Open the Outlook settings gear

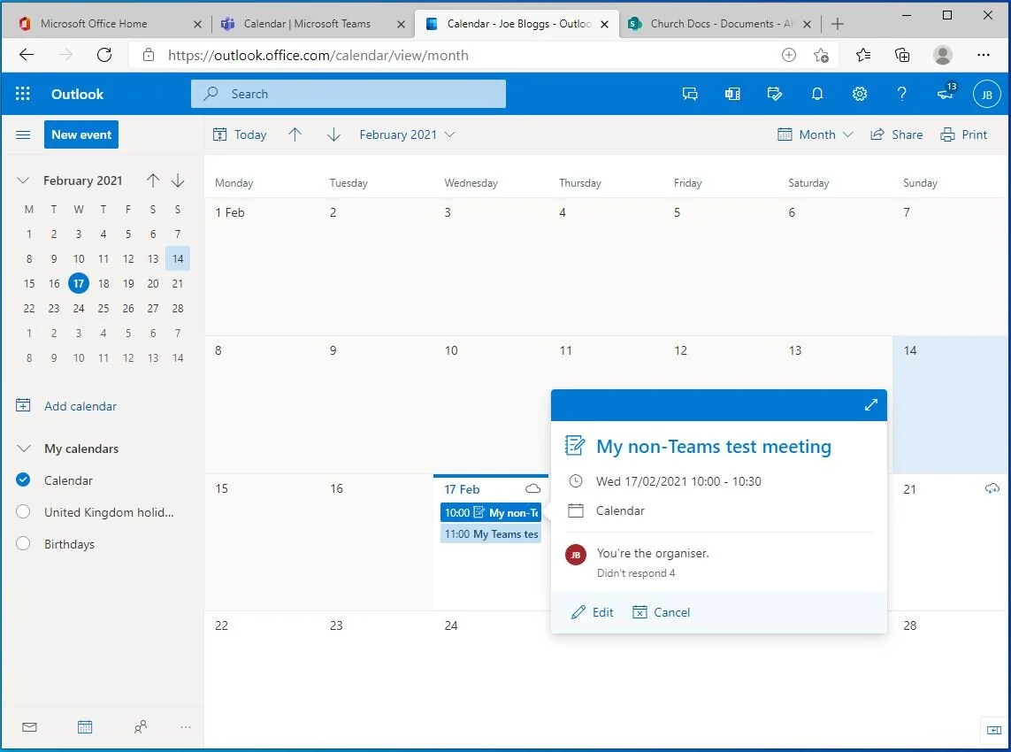click(x=860, y=94)
